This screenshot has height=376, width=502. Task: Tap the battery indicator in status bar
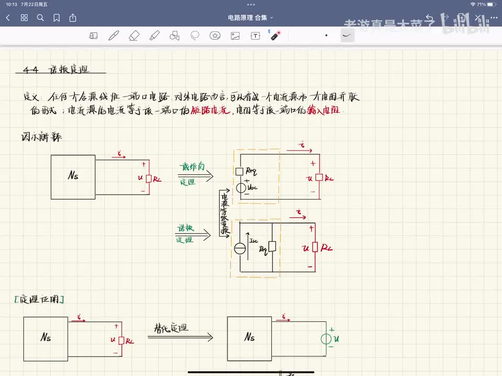click(492, 5)
